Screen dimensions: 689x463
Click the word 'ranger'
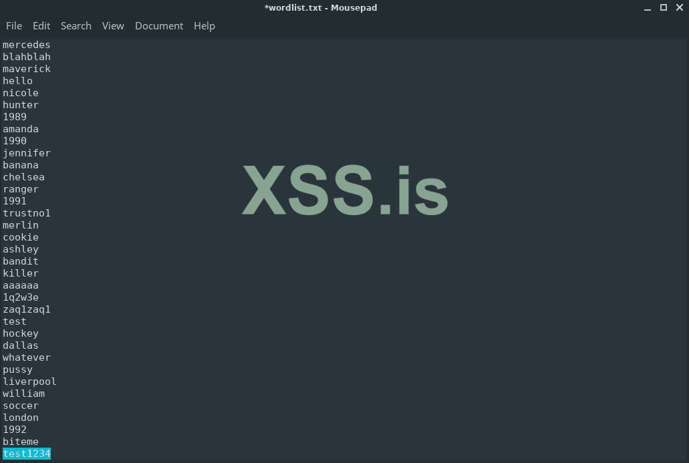pyautogui.click(x=21, y=189)
